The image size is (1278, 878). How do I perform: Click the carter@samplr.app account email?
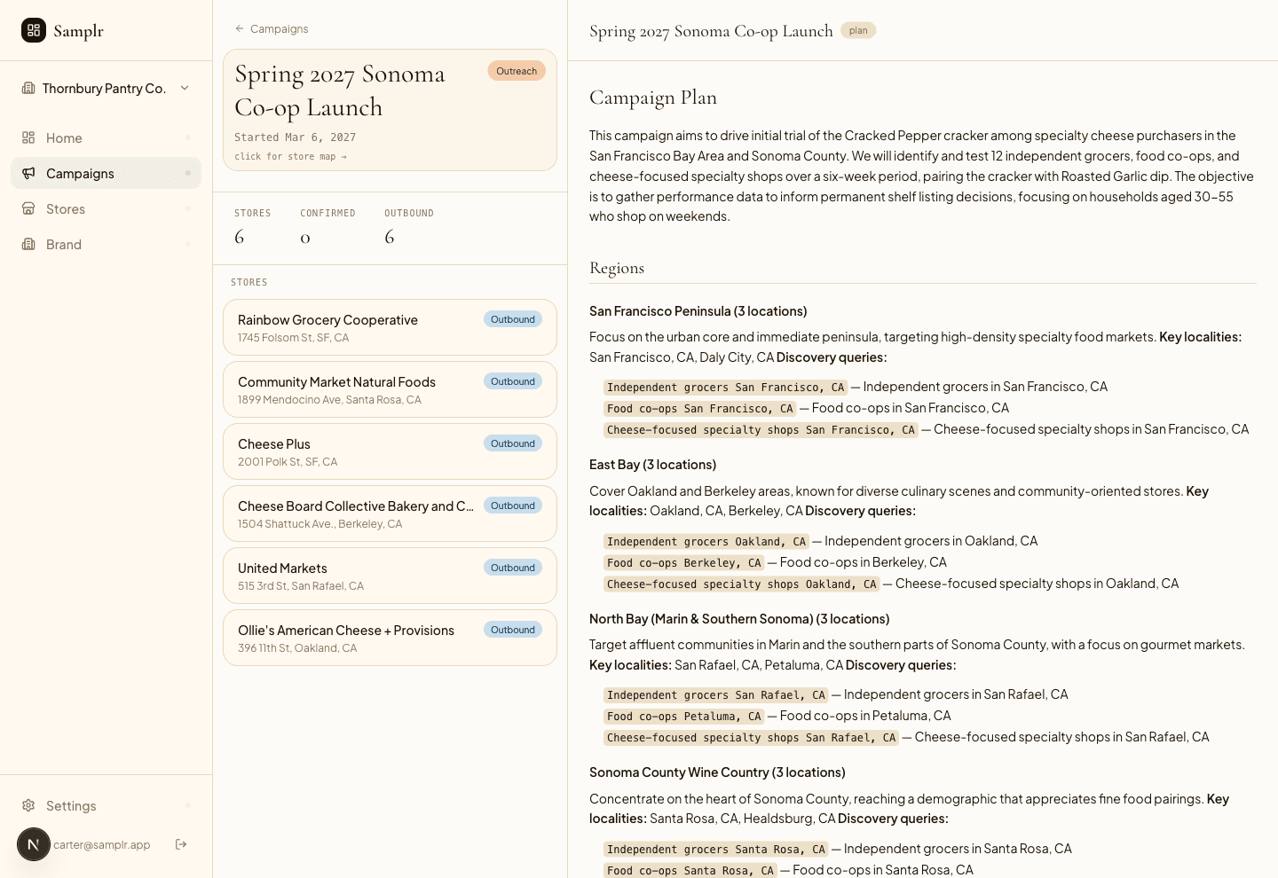(x=102, y=844)
